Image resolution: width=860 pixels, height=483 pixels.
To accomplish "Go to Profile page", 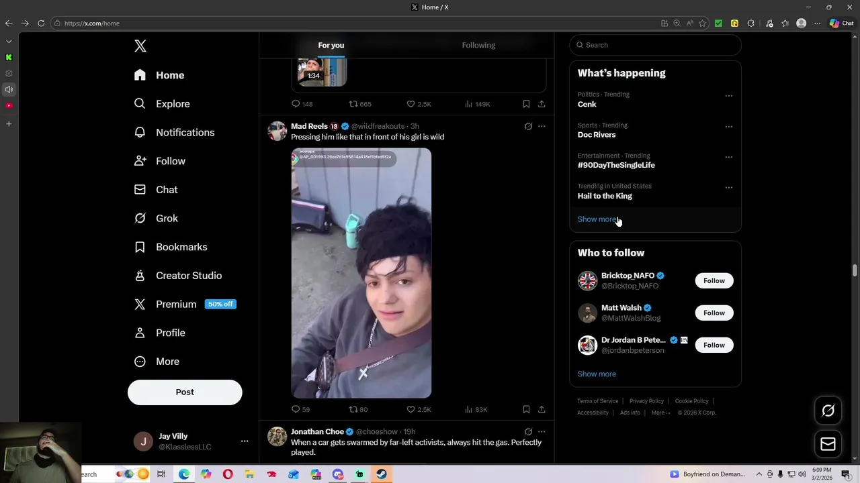I will [160, 333].
